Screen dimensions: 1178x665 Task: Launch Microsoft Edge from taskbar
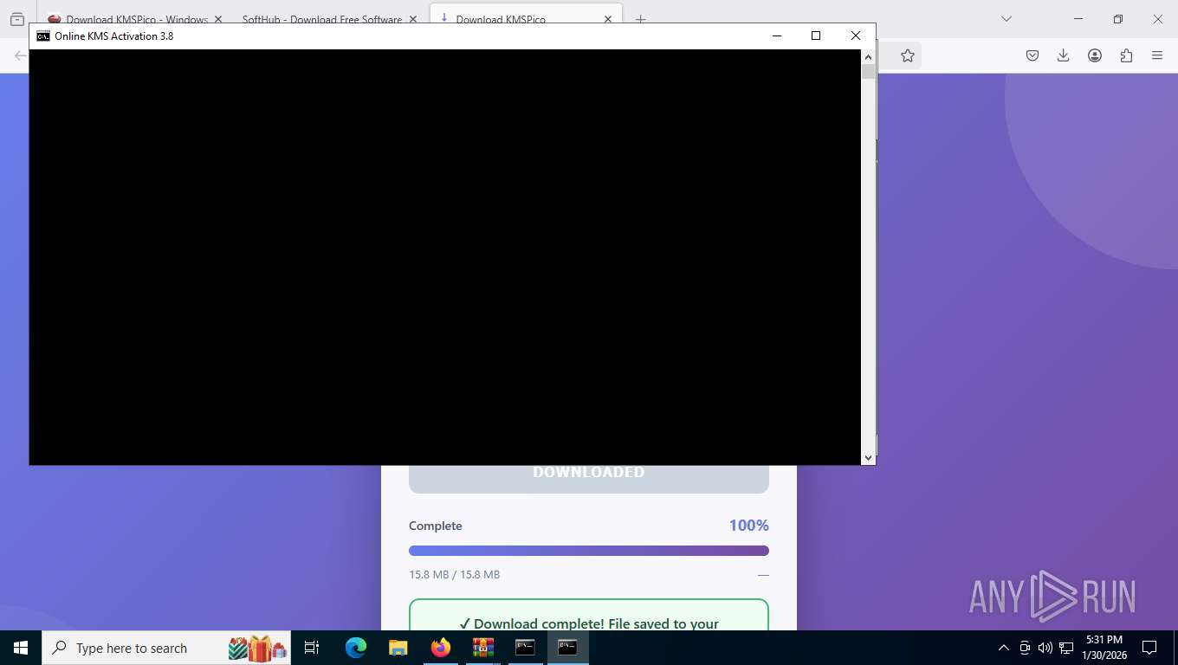[x=356, y=648]
